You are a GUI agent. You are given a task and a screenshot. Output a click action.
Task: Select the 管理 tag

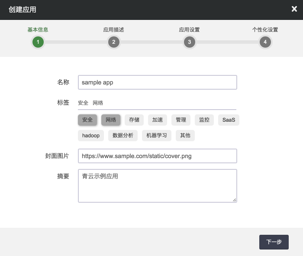181,120
